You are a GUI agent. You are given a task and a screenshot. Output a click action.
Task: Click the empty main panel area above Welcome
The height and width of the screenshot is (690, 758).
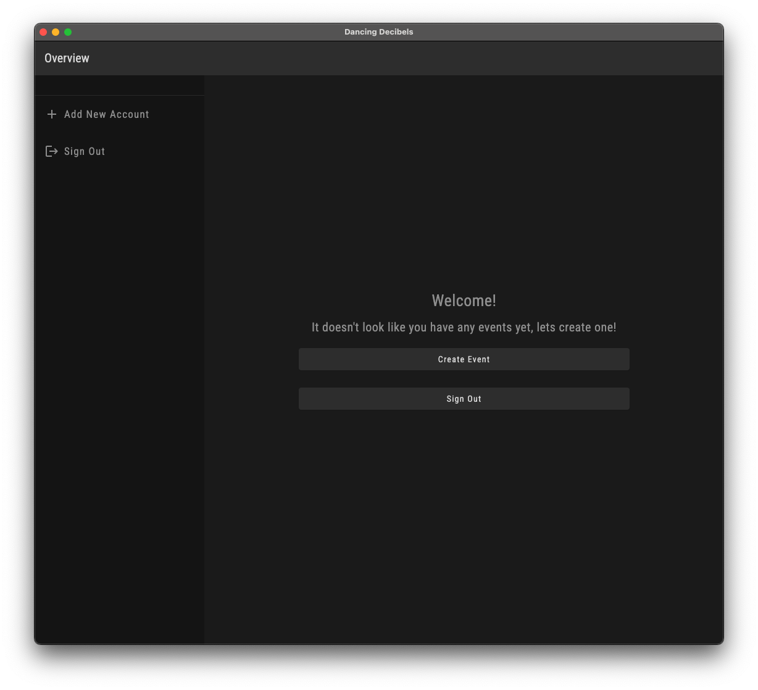[464, 185]
